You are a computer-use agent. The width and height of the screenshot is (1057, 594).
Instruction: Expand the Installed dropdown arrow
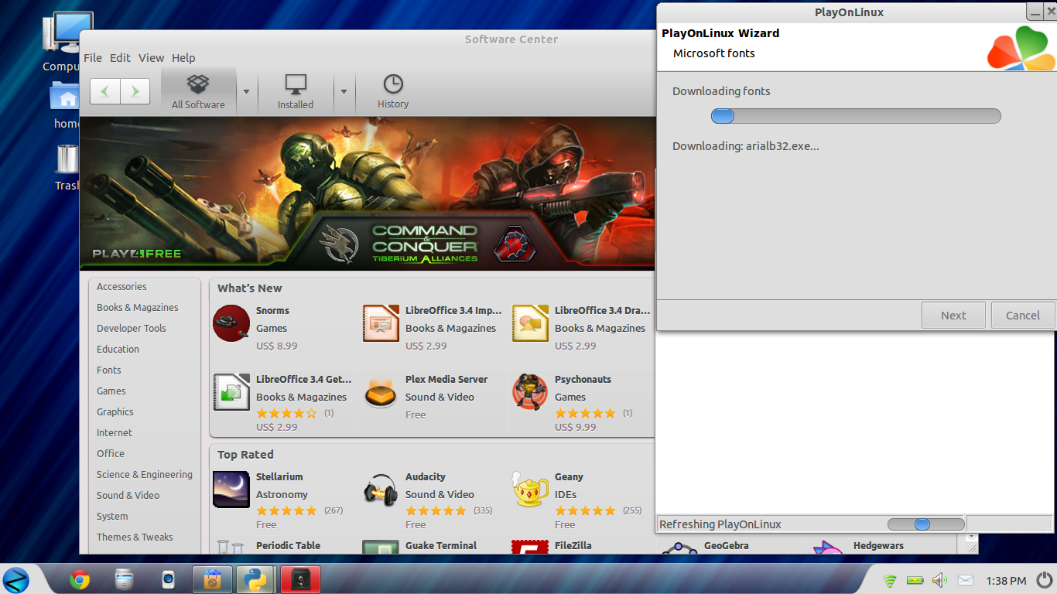[x=344, y=91]
